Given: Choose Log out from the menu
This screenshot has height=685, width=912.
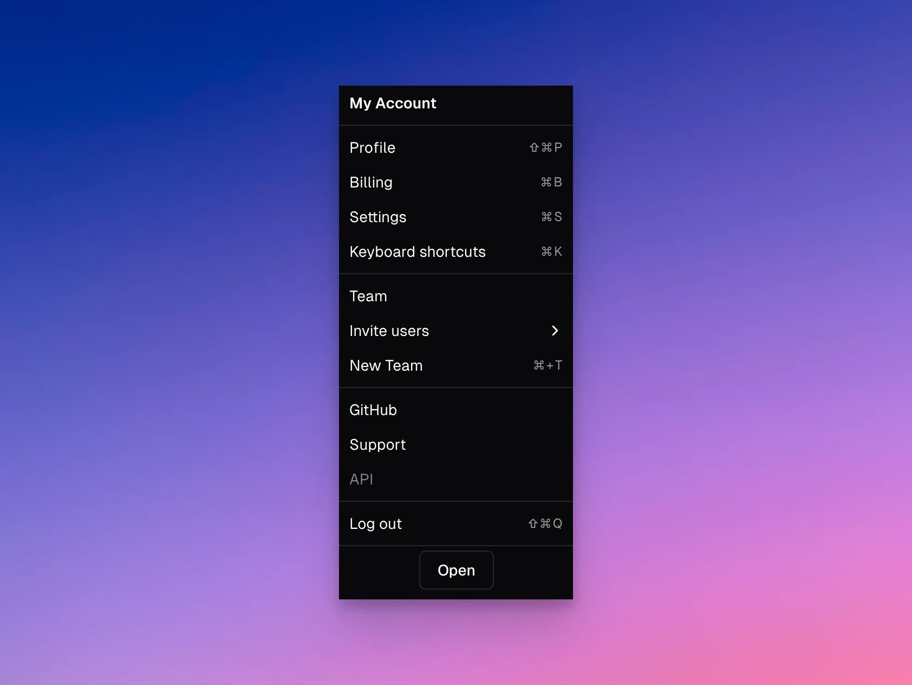Looking at the screenshot, I should tap(456, 524).
